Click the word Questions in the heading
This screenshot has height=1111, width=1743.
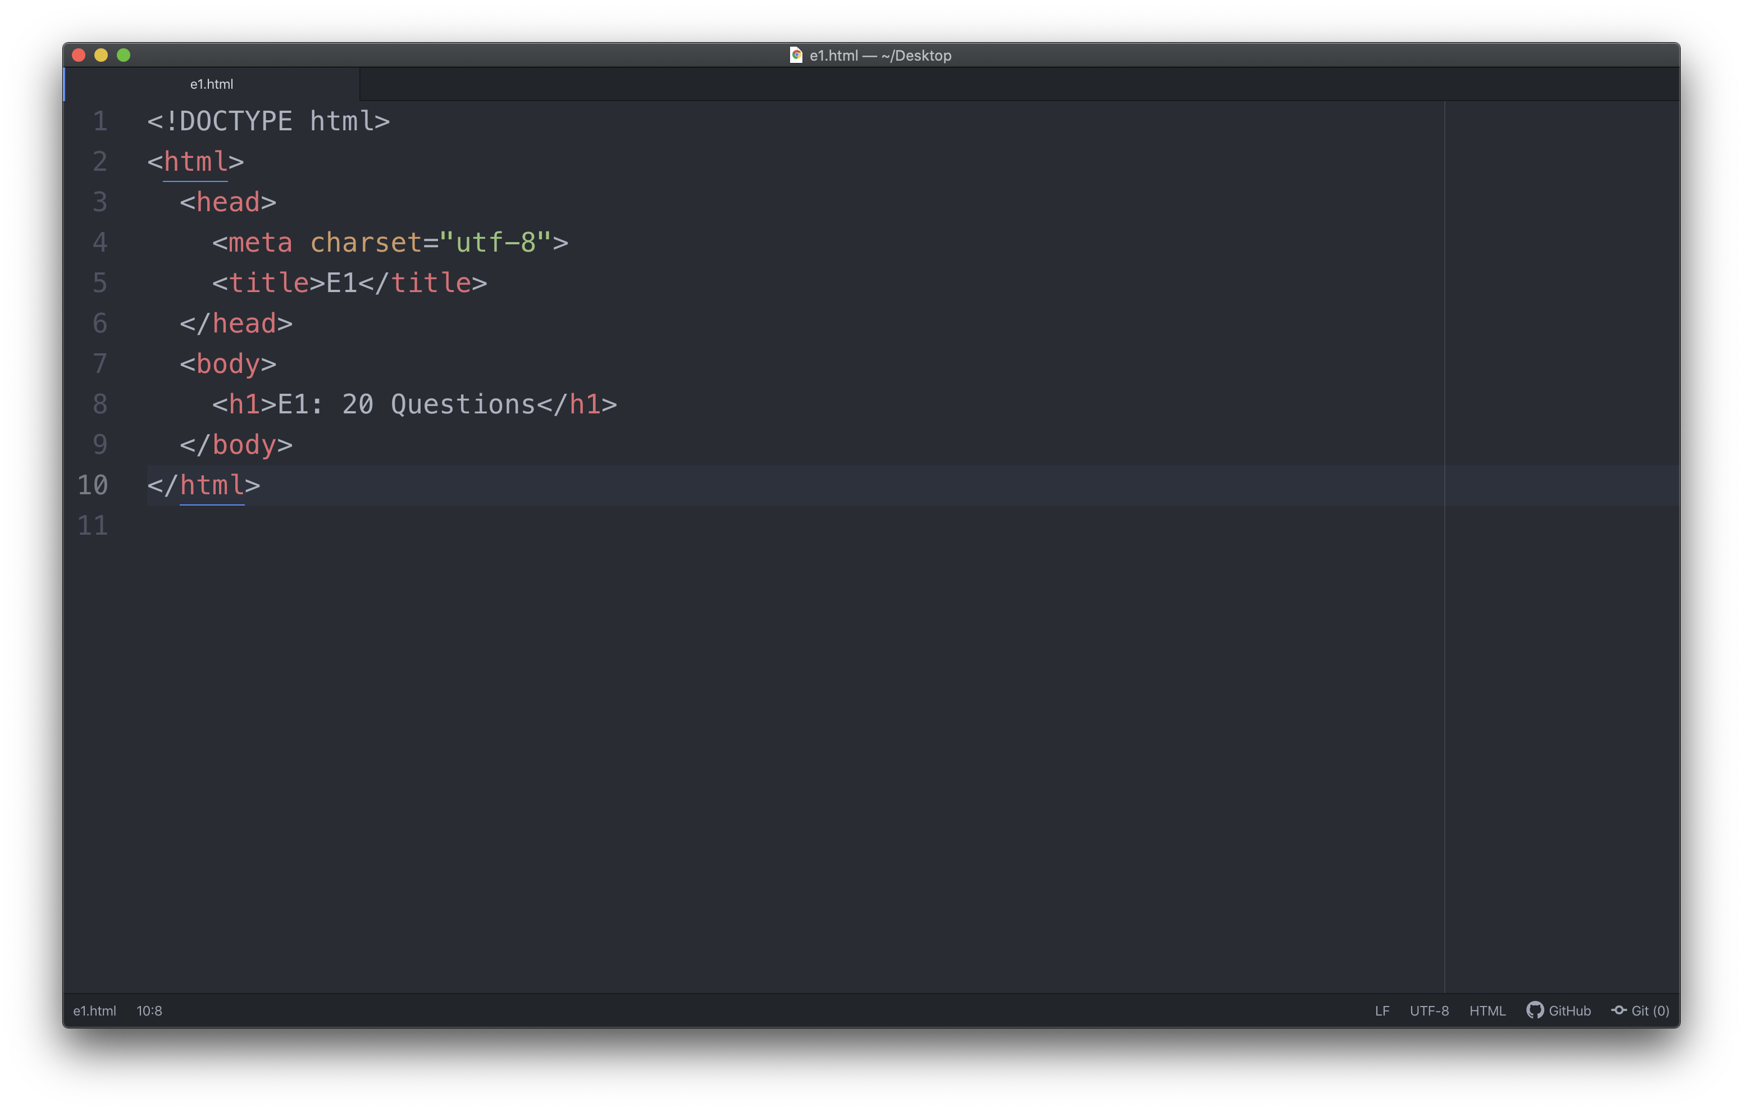coord(463,404)
